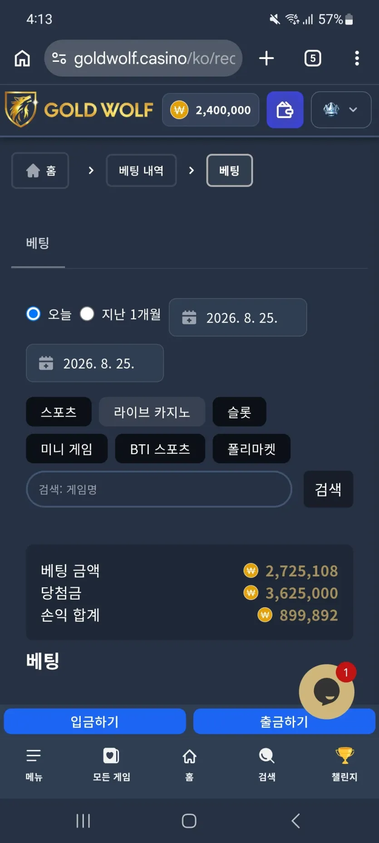Tap the 모든 게임 card icon

111,756
